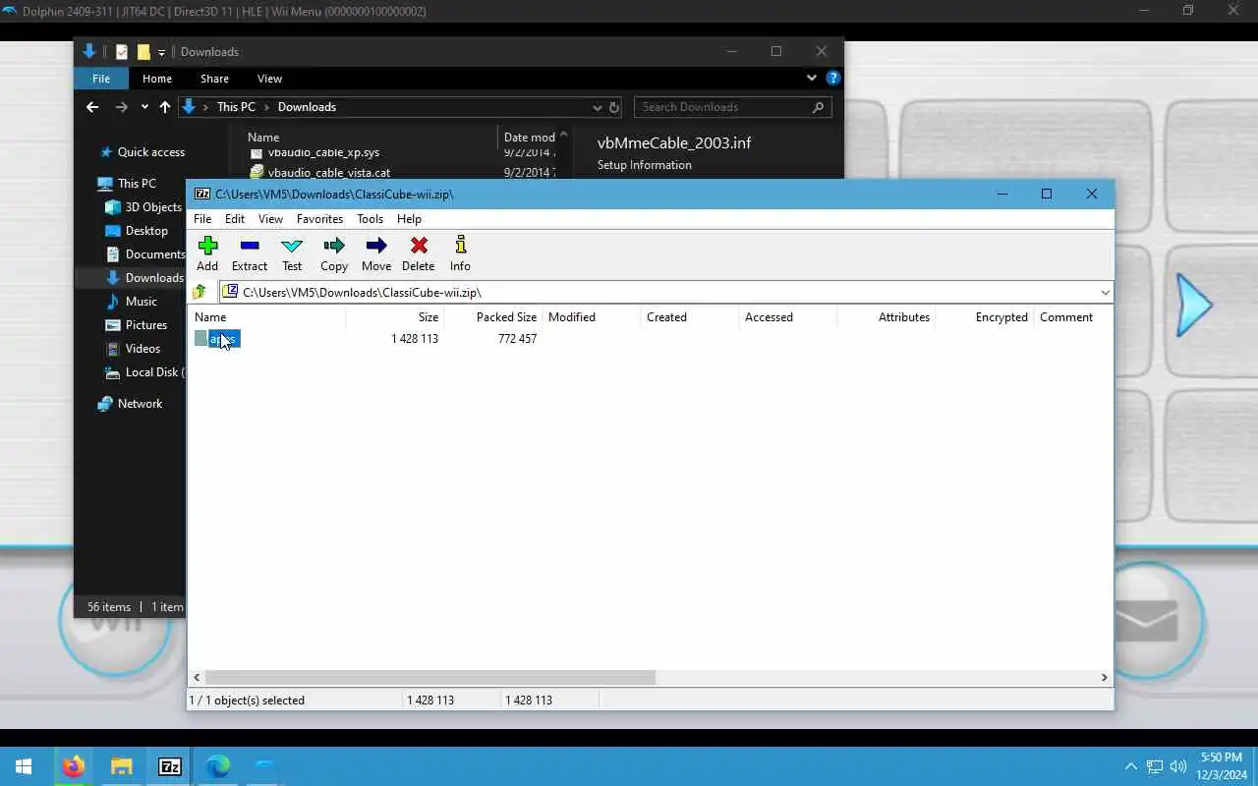Go forward in Explorer navigation
Viewport: 1258px width, 786px height.
coord(121,107)
